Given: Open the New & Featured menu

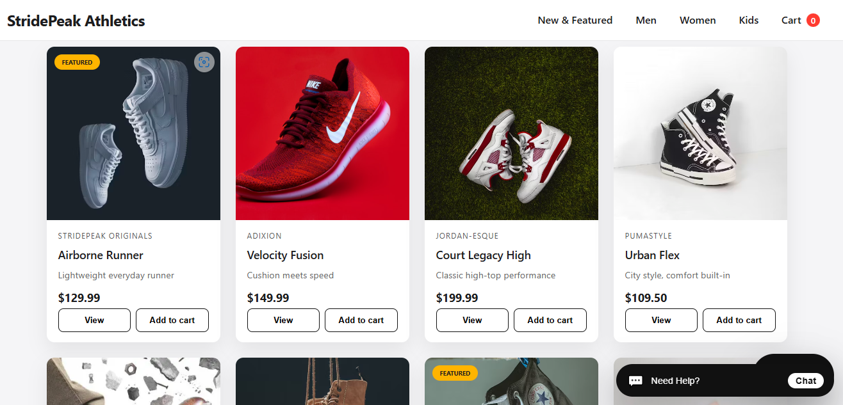Looking at the screenshot, I should [x=575, y=20].
